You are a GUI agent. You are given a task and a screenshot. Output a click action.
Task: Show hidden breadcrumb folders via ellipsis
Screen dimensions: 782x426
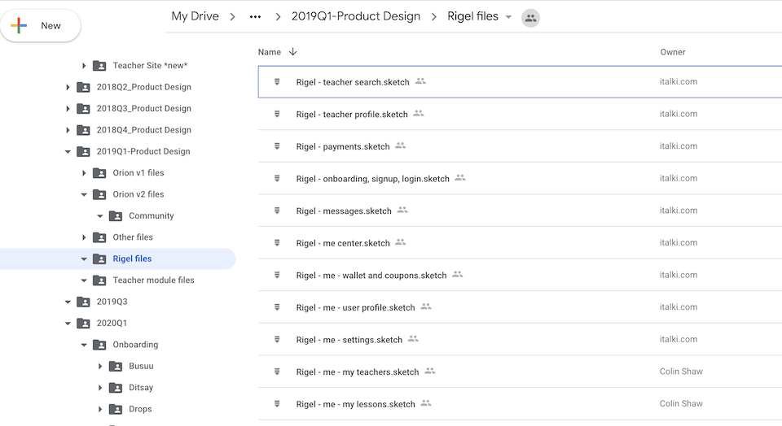[x=255, y=17]
